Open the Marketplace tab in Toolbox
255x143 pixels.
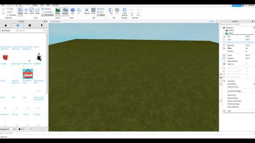pos(6,25)
